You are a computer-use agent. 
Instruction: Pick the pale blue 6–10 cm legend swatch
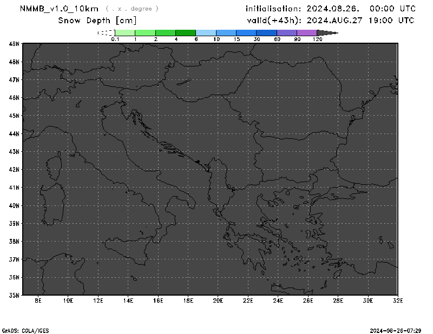tap(206, 33)
